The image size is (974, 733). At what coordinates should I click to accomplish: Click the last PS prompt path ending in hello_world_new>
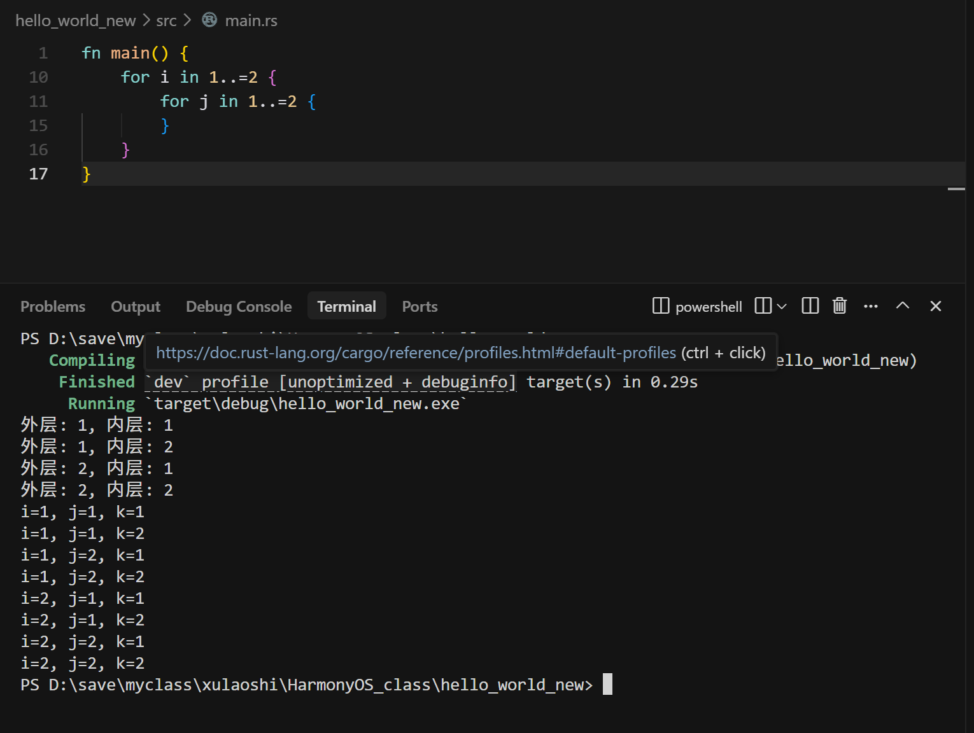point(307,685)
